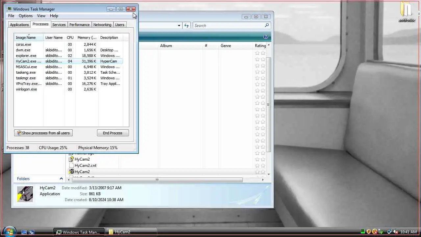Select the winlogon.exe process row
This screenshot has height=237, width=421.
(x=68, y=89)
